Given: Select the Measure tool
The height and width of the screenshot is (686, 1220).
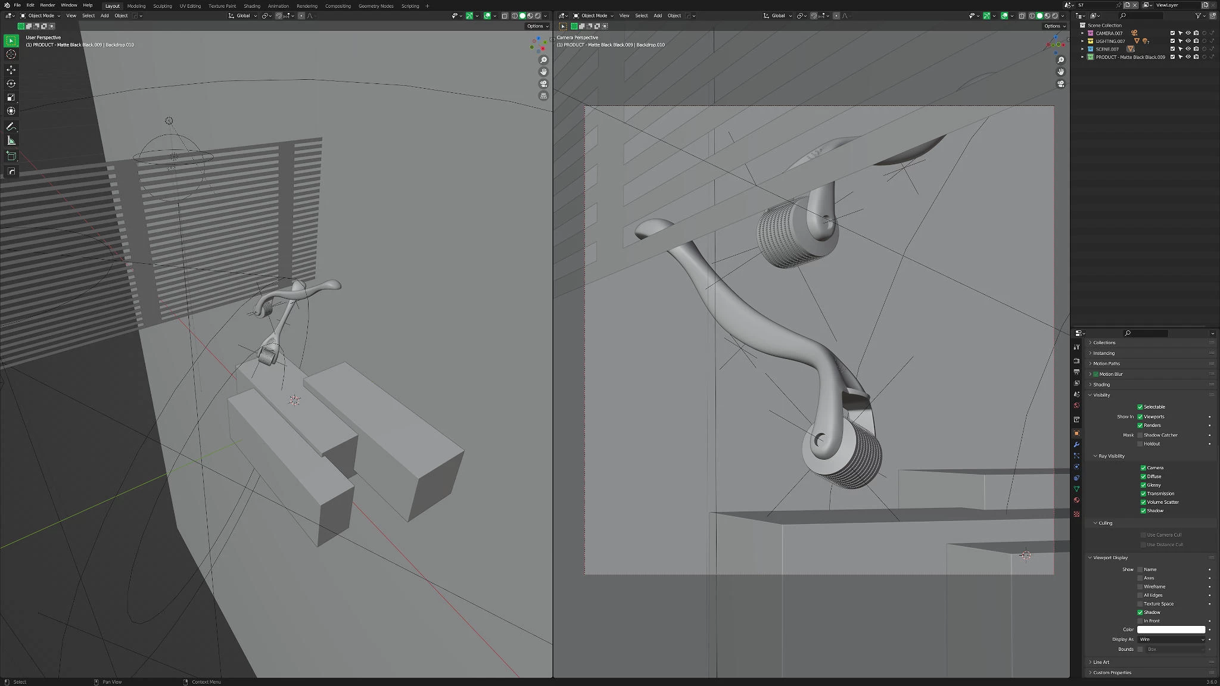Looking at the screenshot, I should click(x=11, y=141).
